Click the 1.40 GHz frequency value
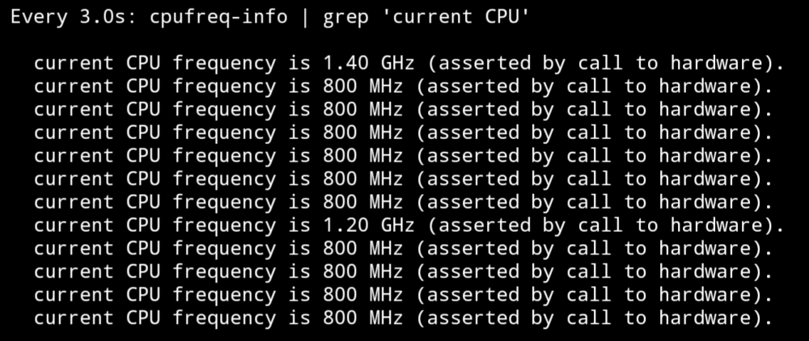This screenshot has width=809, height=341. [x=368, y=63]
